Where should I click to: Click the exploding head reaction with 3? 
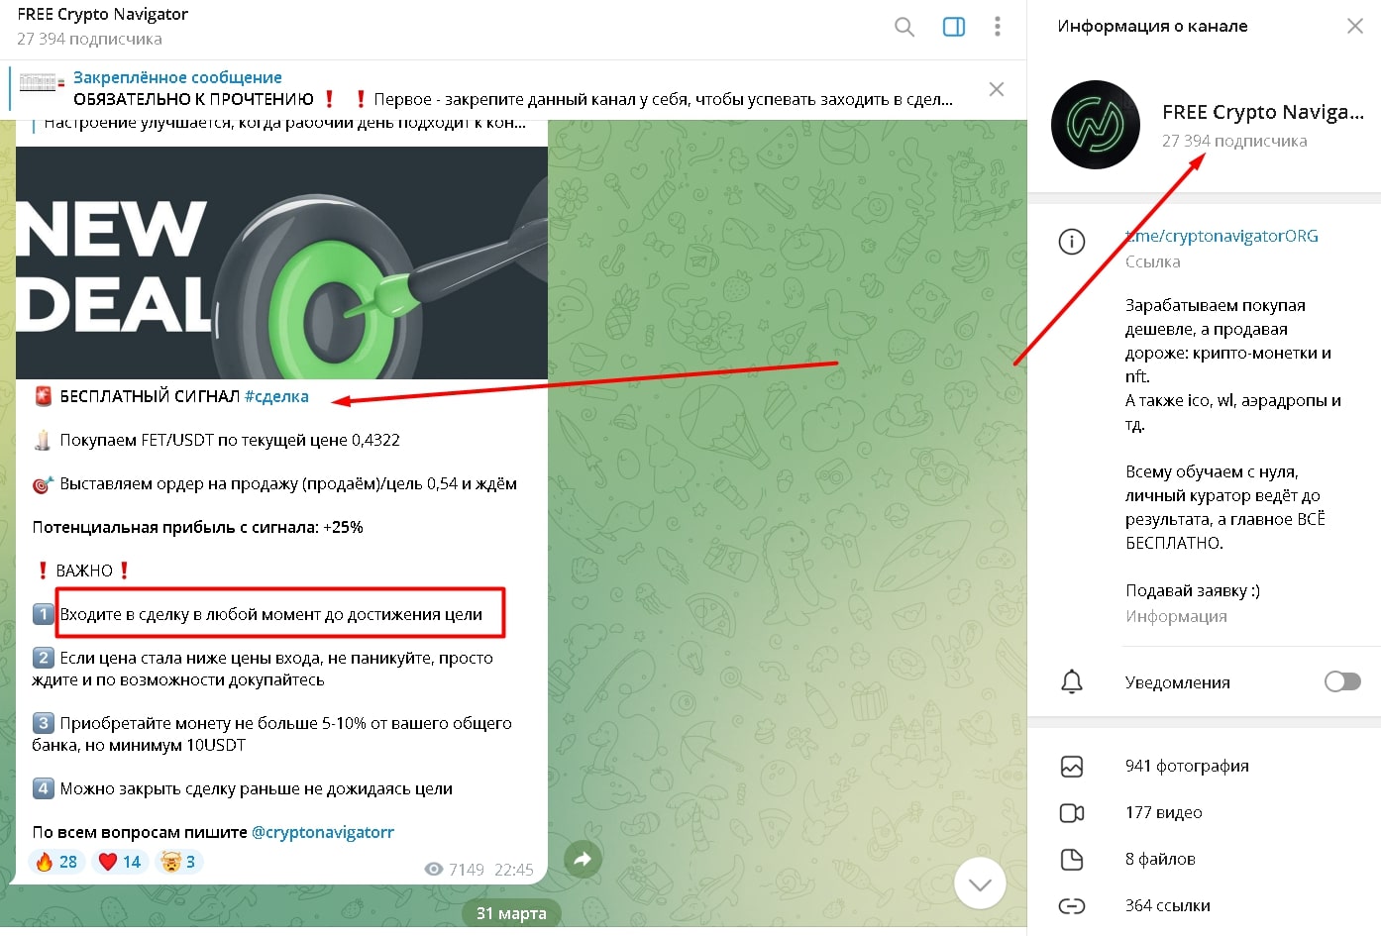pos(179,862)
